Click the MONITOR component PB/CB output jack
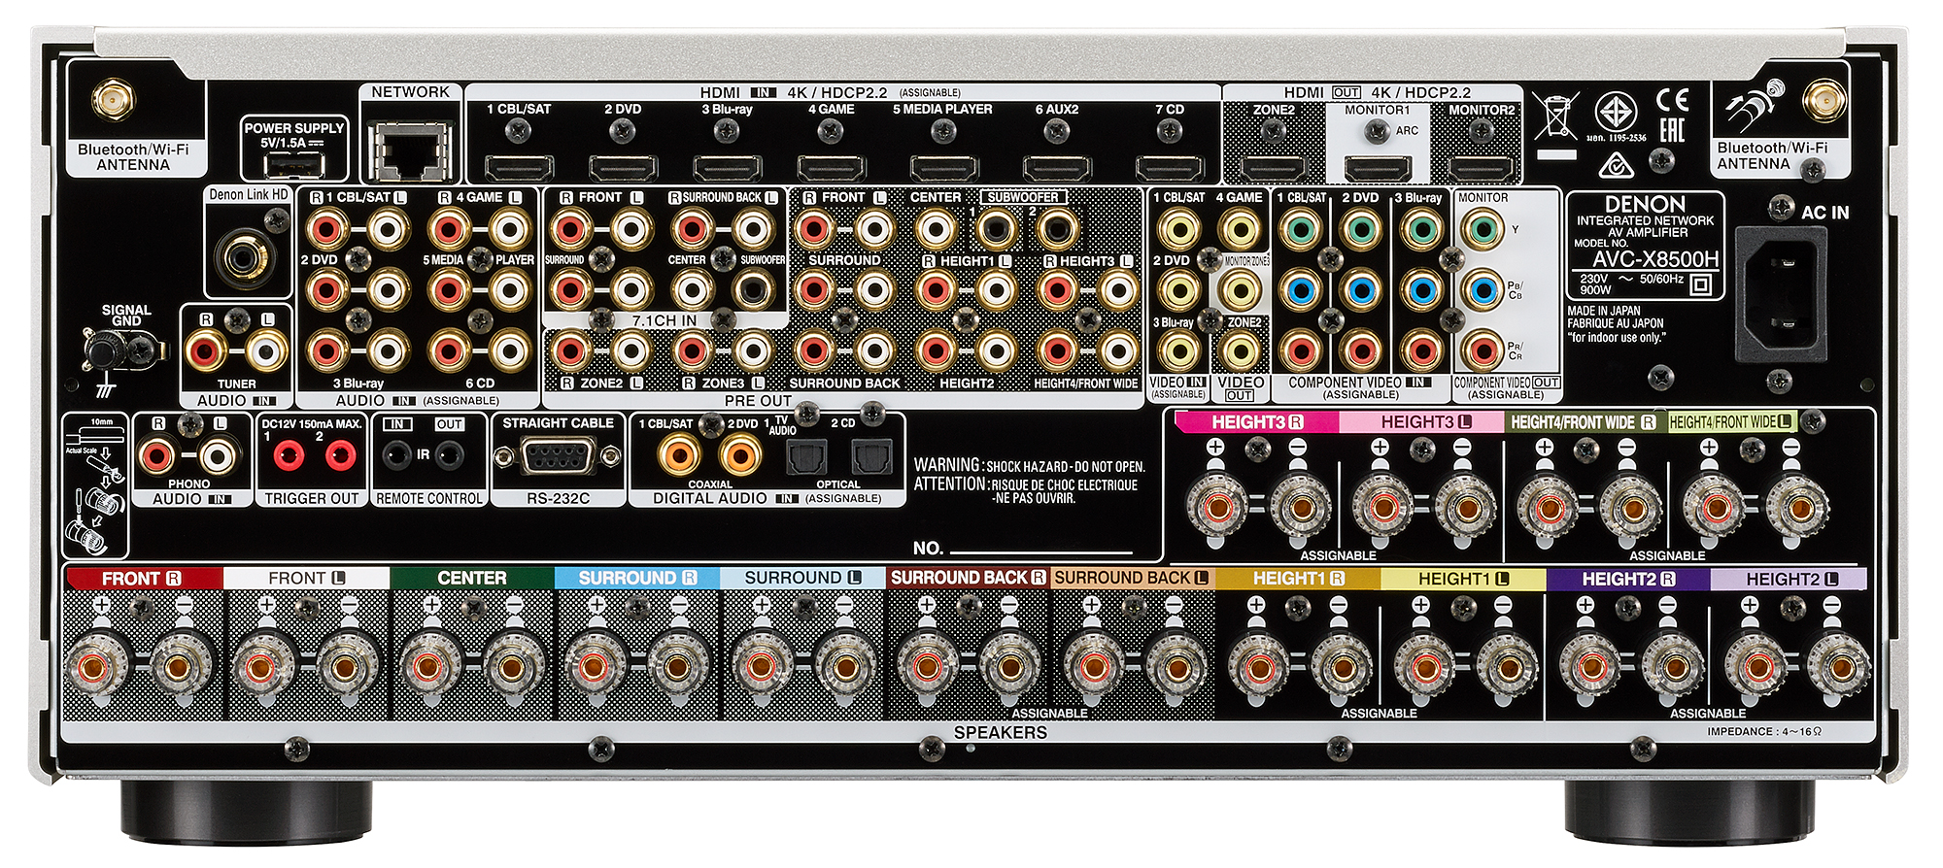This screenshot has height=868, width=1943. (1482, 289)
